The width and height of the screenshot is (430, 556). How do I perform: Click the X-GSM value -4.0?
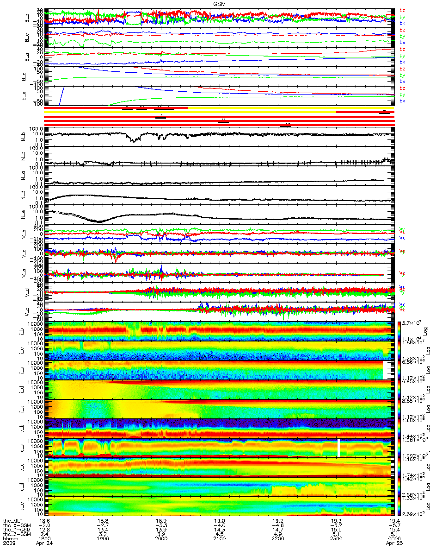(x=219, y=526)
